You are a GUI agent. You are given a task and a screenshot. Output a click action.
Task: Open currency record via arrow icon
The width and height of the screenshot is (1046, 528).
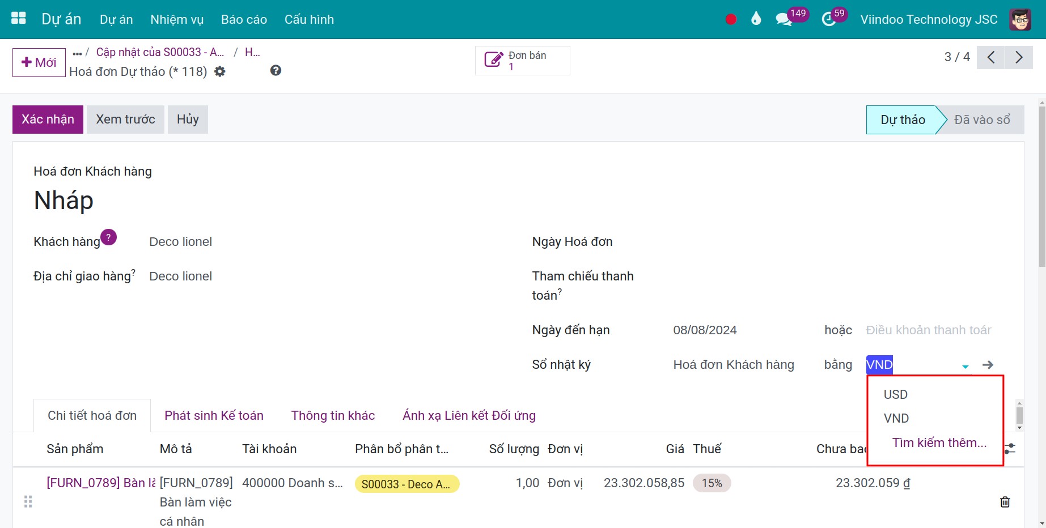988,365
